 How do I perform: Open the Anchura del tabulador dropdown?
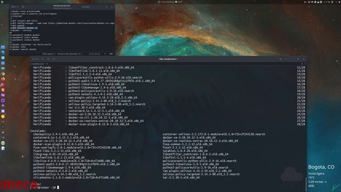(70, 54)
